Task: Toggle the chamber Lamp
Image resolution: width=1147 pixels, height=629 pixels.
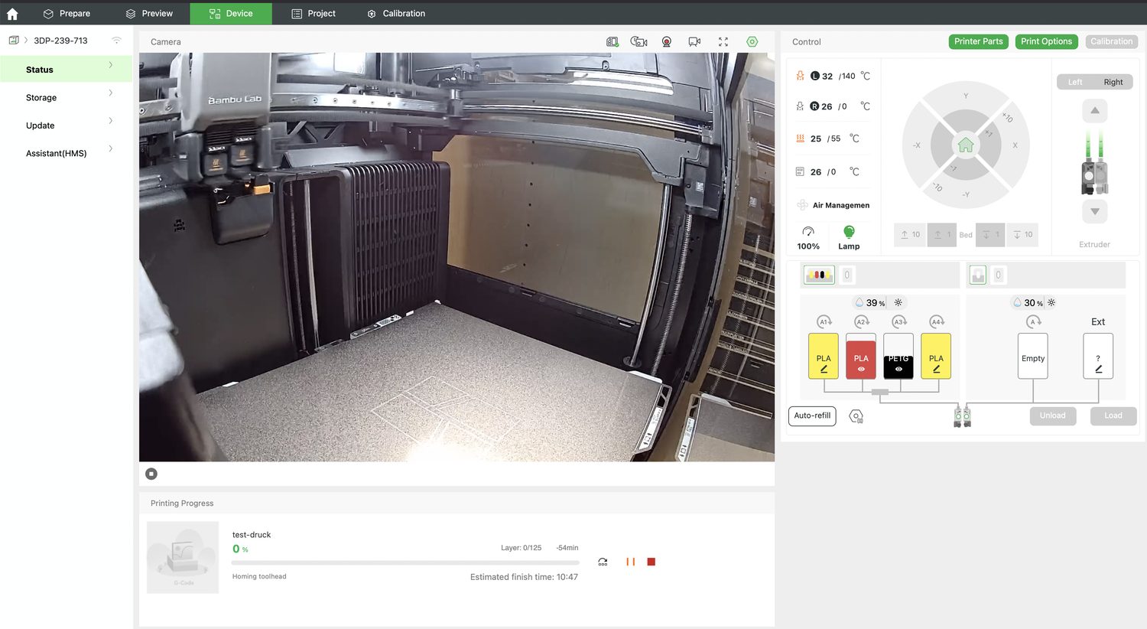Action: (849, 237)
